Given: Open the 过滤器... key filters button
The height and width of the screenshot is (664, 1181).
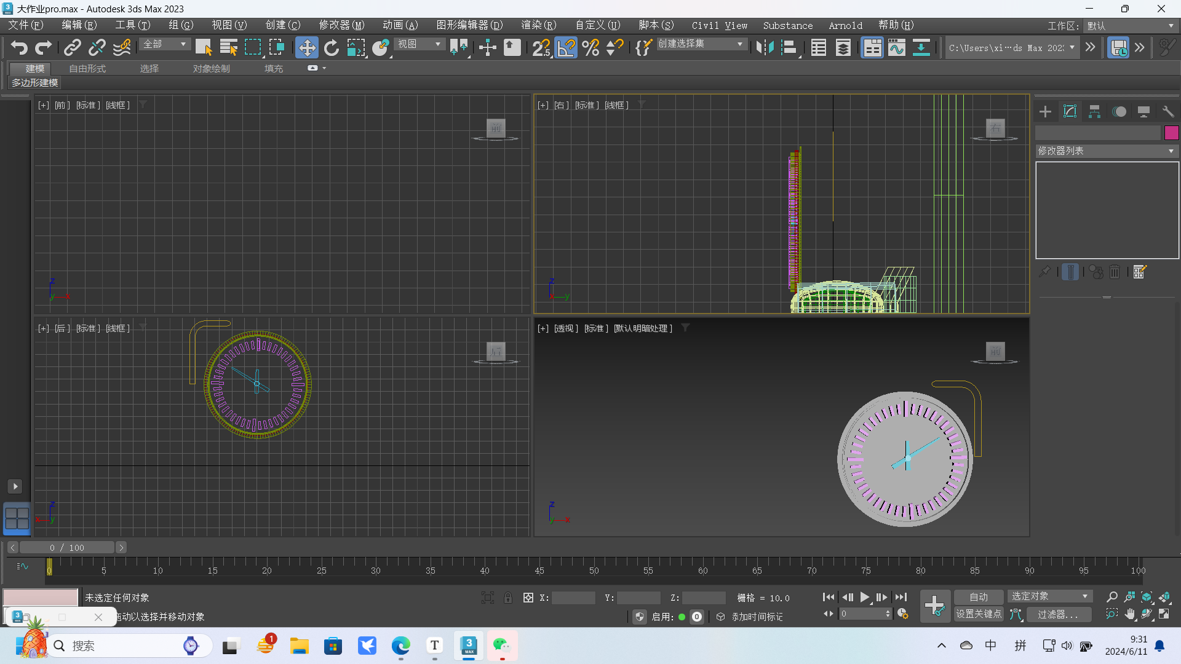Looking at the screenshot, I should 1058,614.
